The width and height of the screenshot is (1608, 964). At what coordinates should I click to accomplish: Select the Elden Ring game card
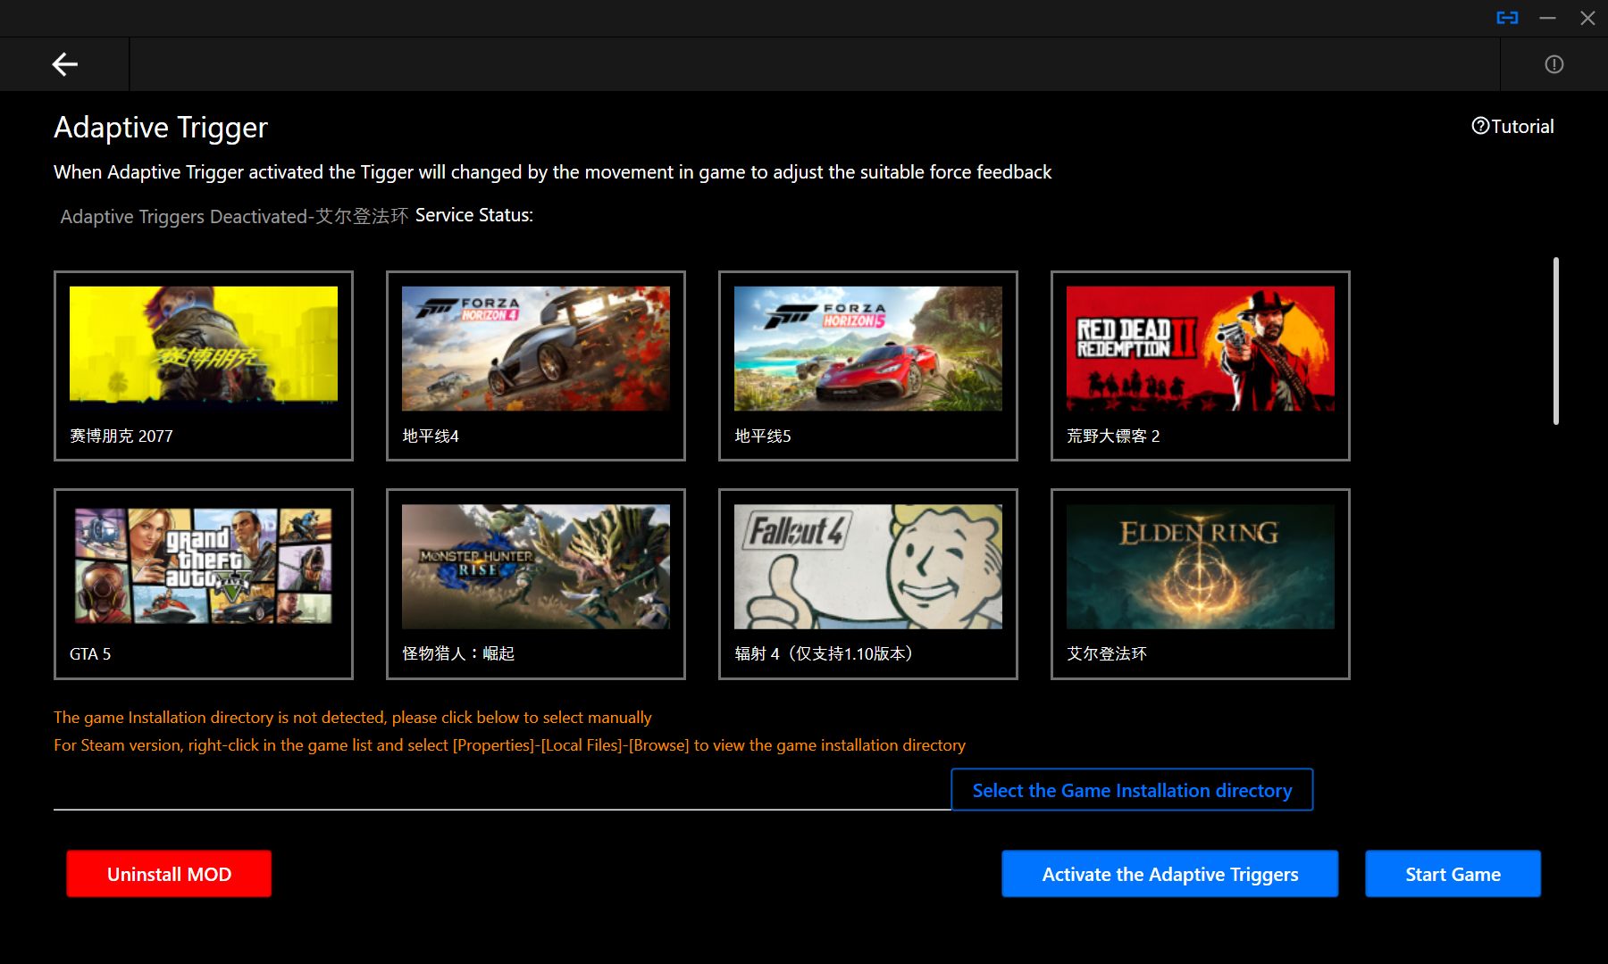(1201, 584)
